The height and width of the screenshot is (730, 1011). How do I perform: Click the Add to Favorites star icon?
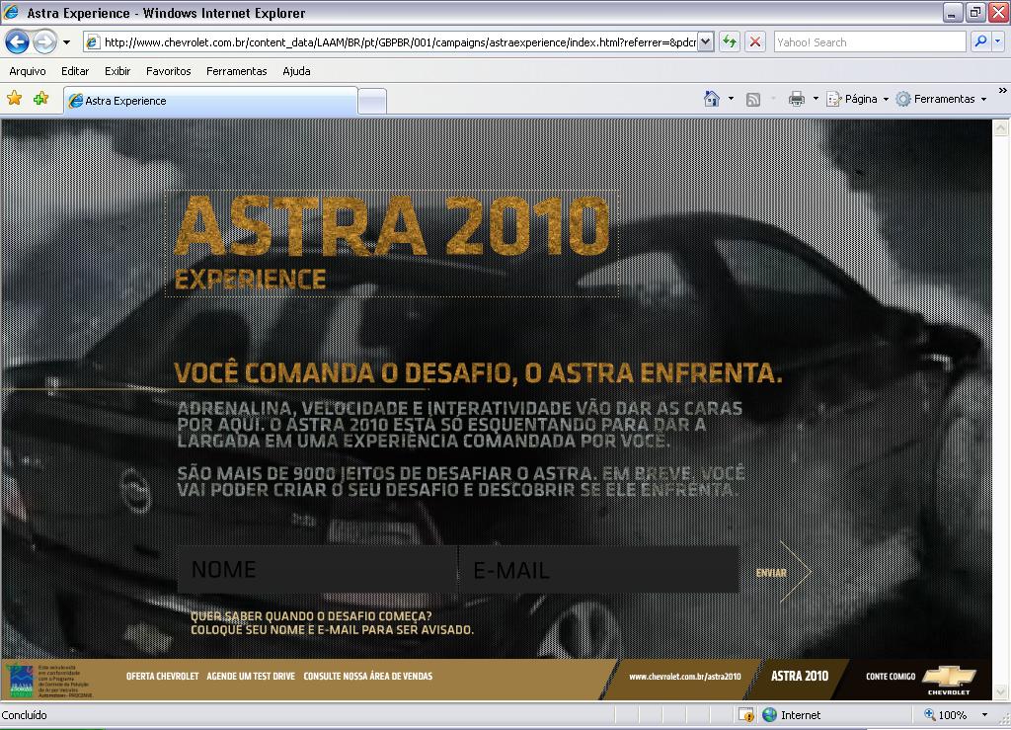(41, 98)
